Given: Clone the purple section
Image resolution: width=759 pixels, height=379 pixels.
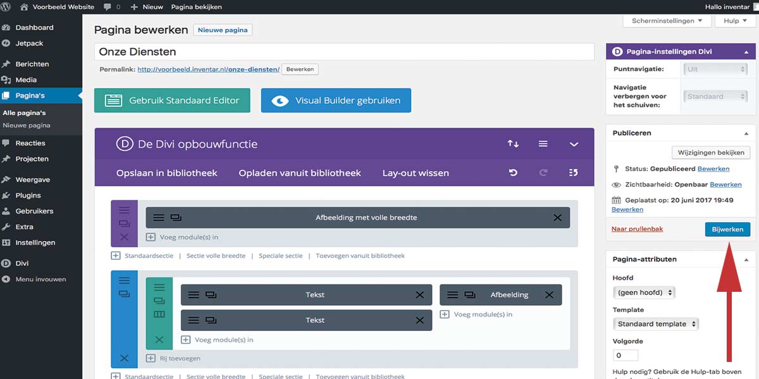Looking at the screenshot, I should (x=124, y=224).
